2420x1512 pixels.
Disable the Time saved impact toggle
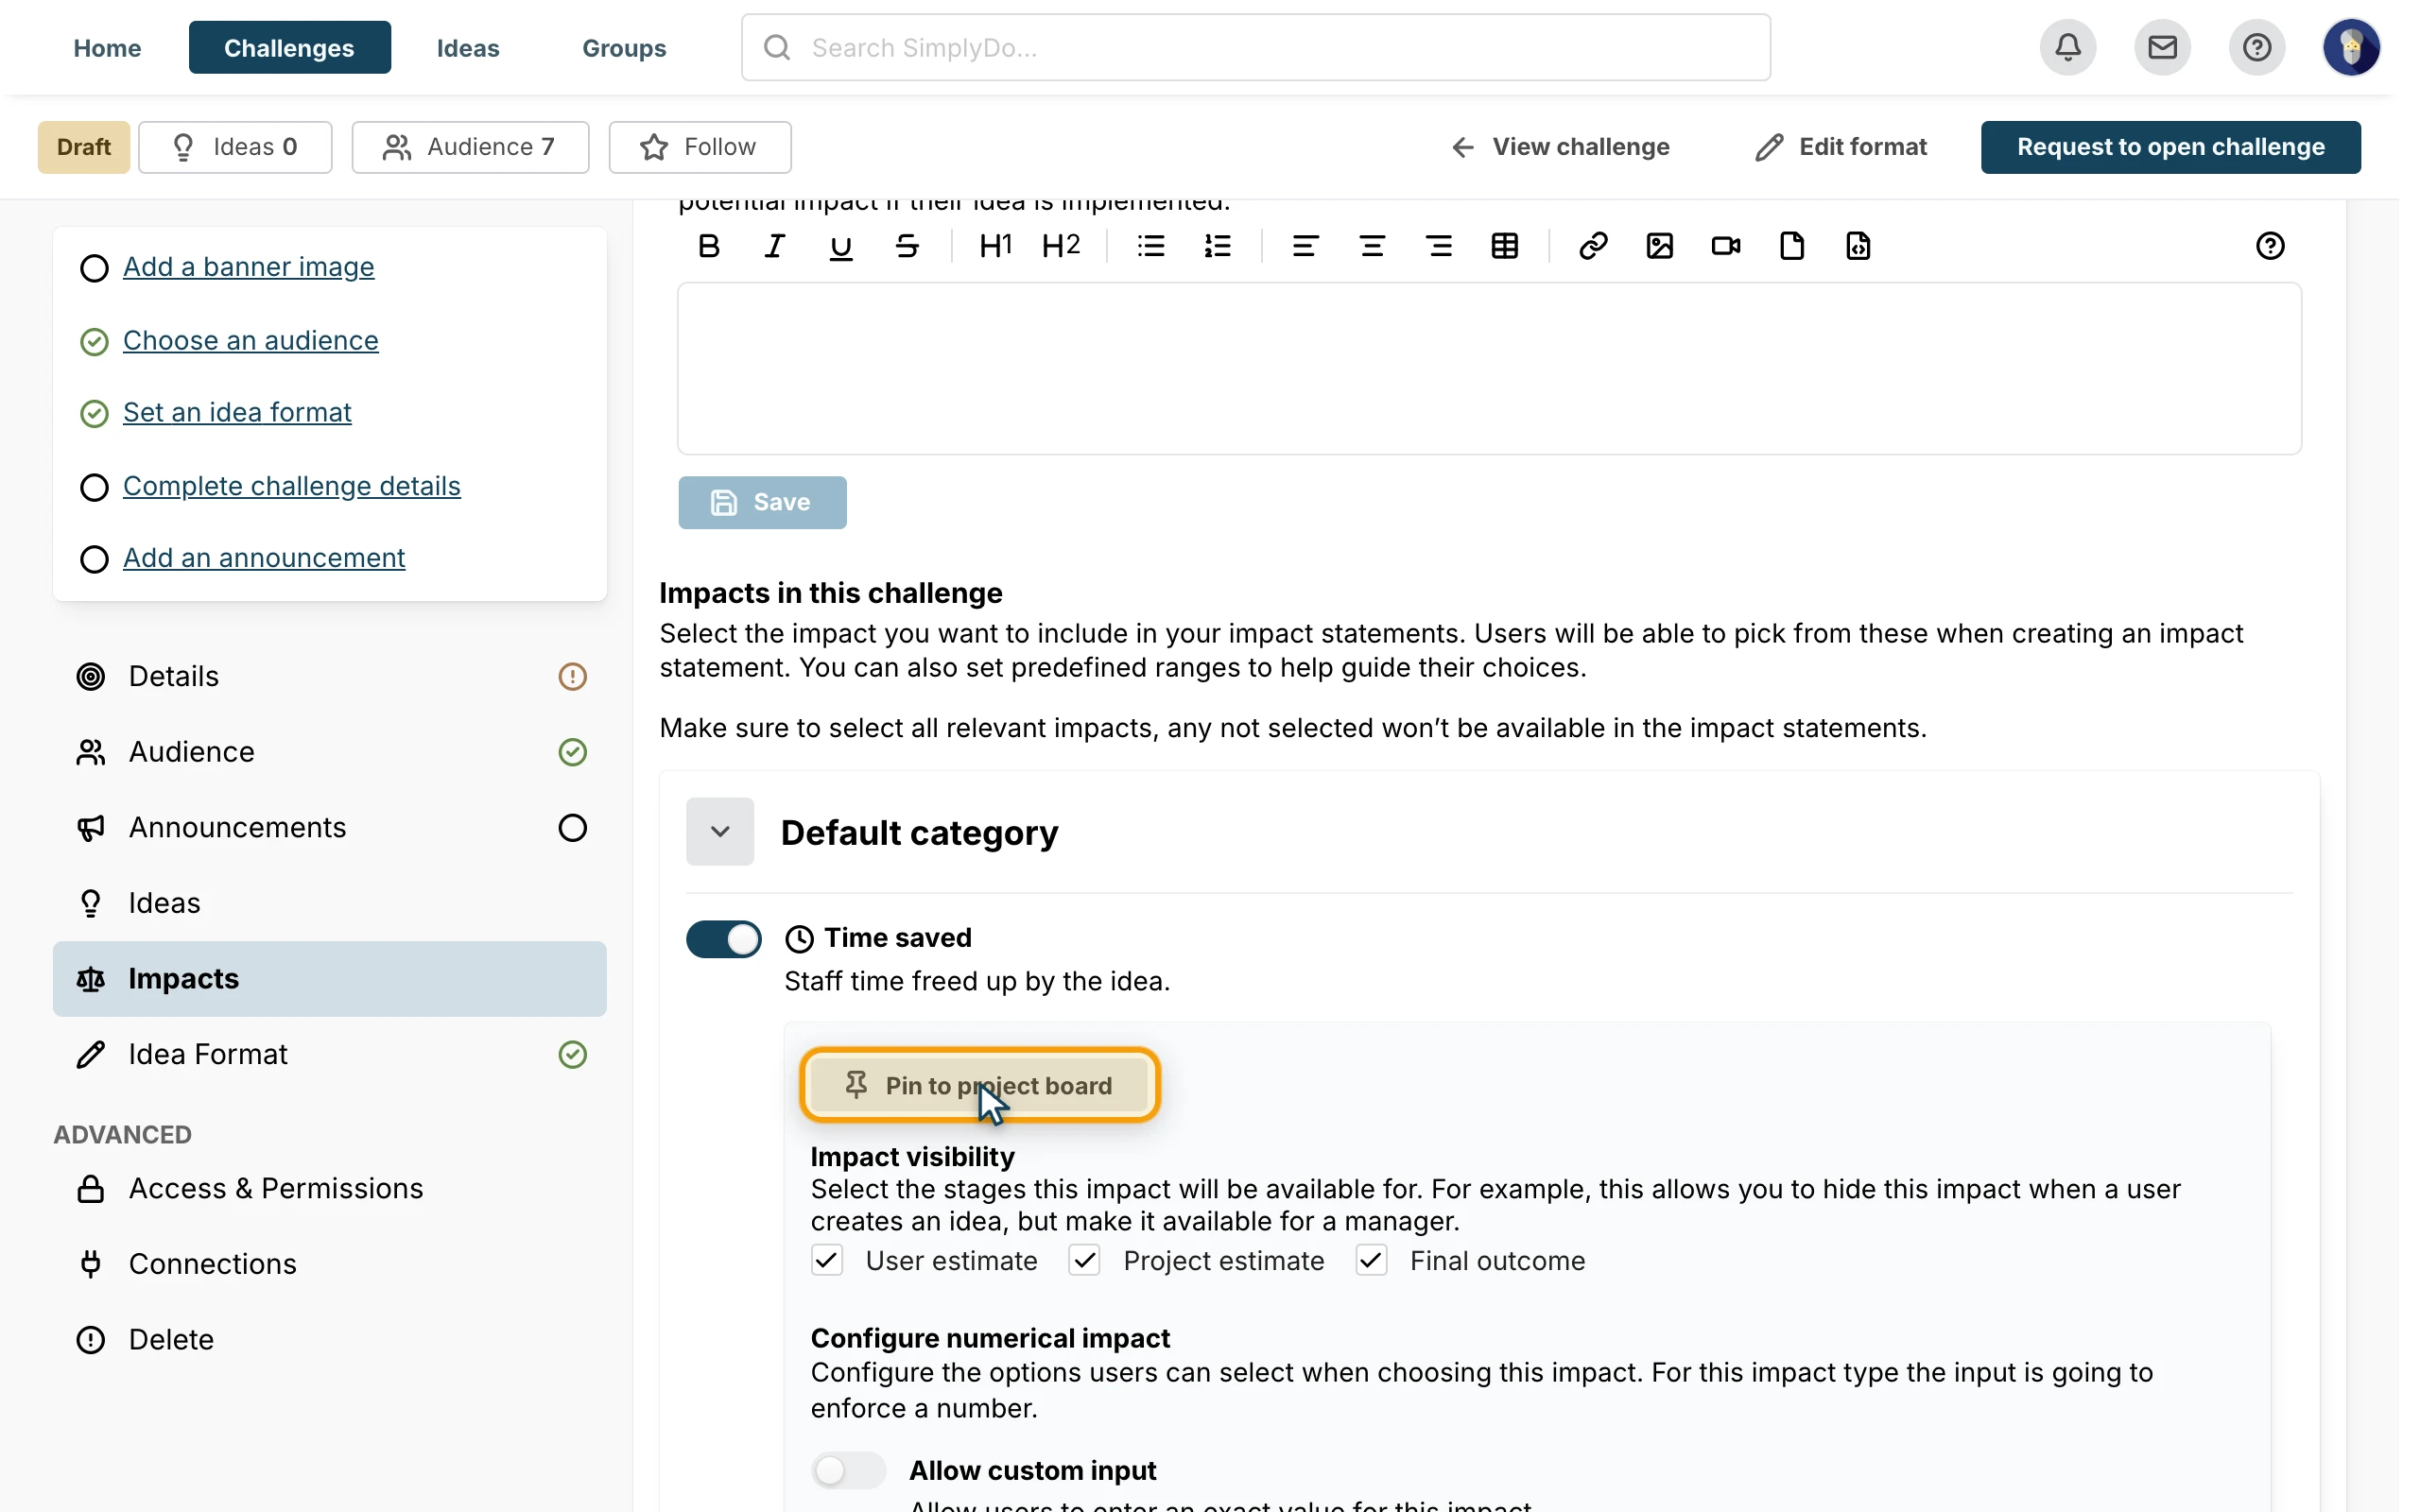[x=724, y=939]
